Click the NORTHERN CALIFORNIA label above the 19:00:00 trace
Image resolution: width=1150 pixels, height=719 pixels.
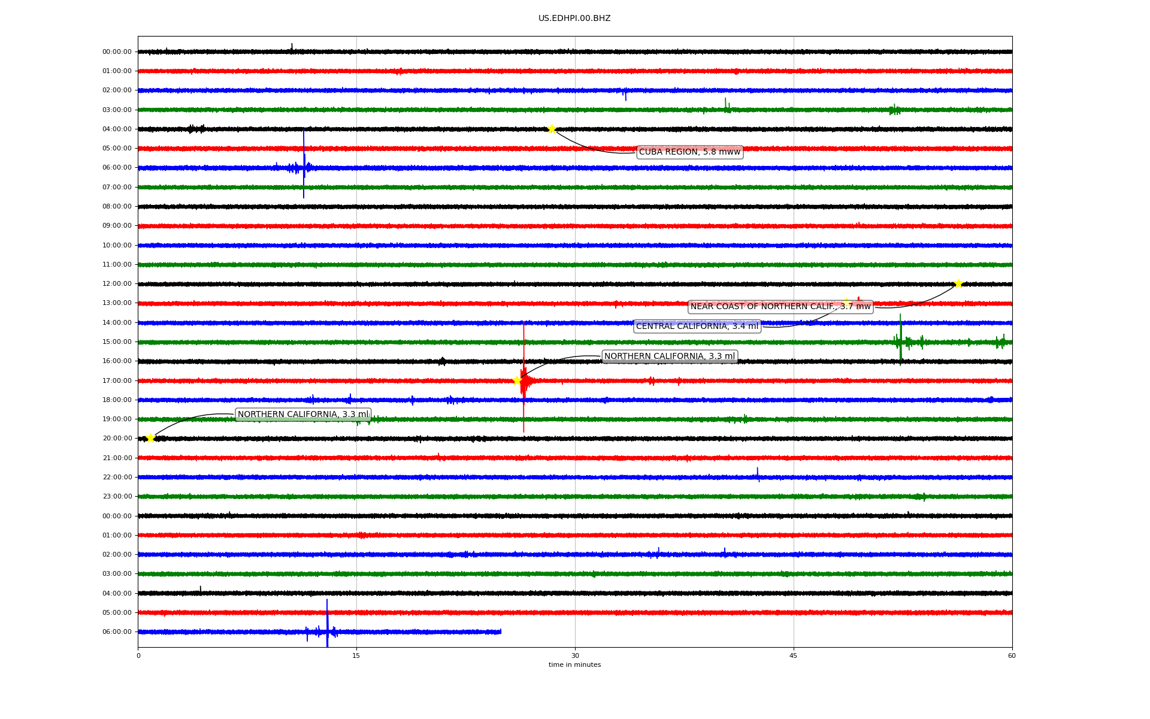[303, 415]
